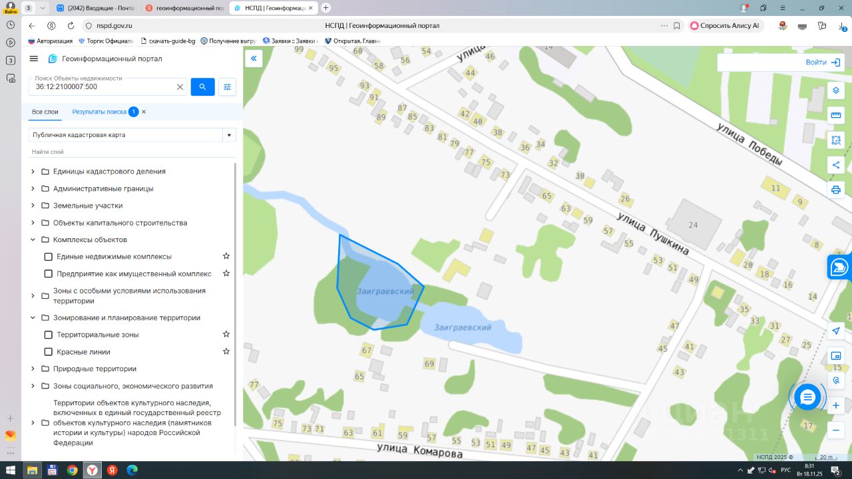852x479 pixels.
Task: Switch to Все слои tab
Action: pyautogui.click(x=45, y=112)
